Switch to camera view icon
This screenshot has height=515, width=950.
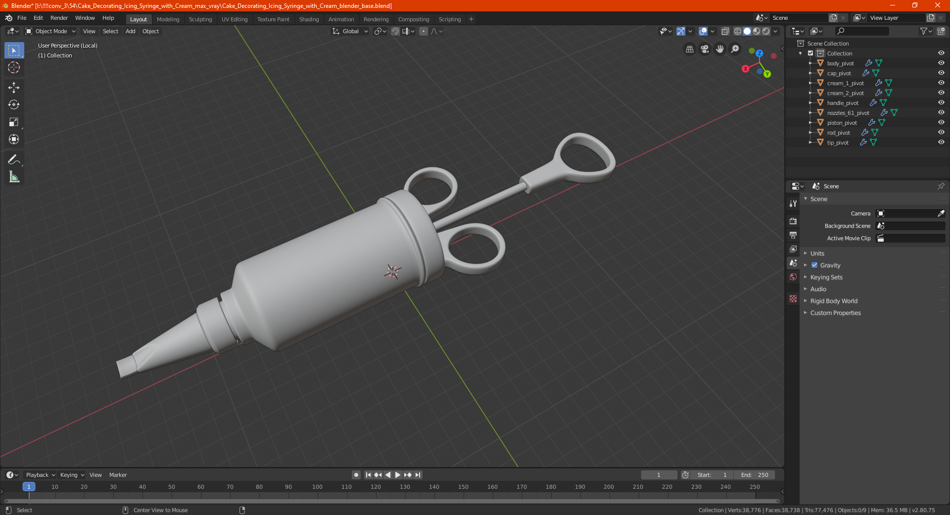coord(705,49)
